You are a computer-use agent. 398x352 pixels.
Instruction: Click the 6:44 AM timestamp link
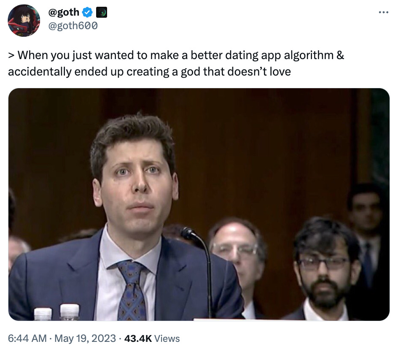pos(27,338)
